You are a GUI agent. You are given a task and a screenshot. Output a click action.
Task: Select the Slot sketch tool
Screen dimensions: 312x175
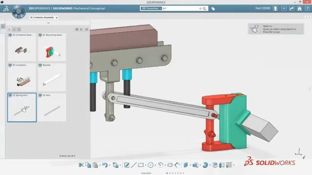170,165
